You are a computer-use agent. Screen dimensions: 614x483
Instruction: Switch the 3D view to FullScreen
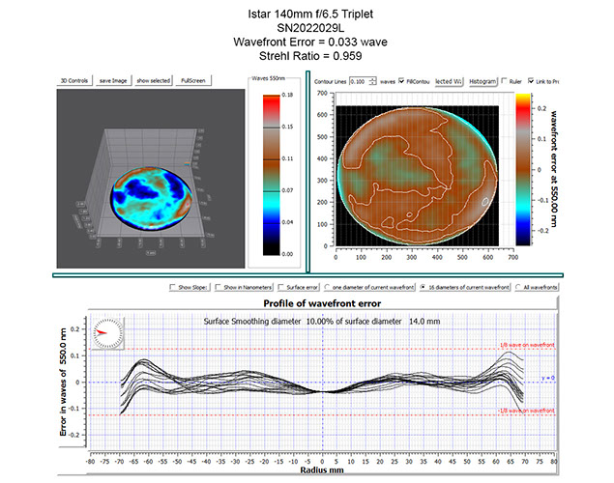point(193,81)
